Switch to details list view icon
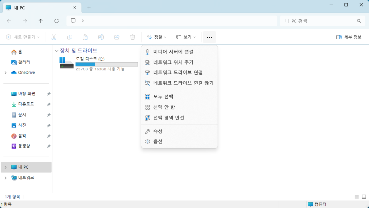This screenshot has height=208, width=369. tap(357, 196)
